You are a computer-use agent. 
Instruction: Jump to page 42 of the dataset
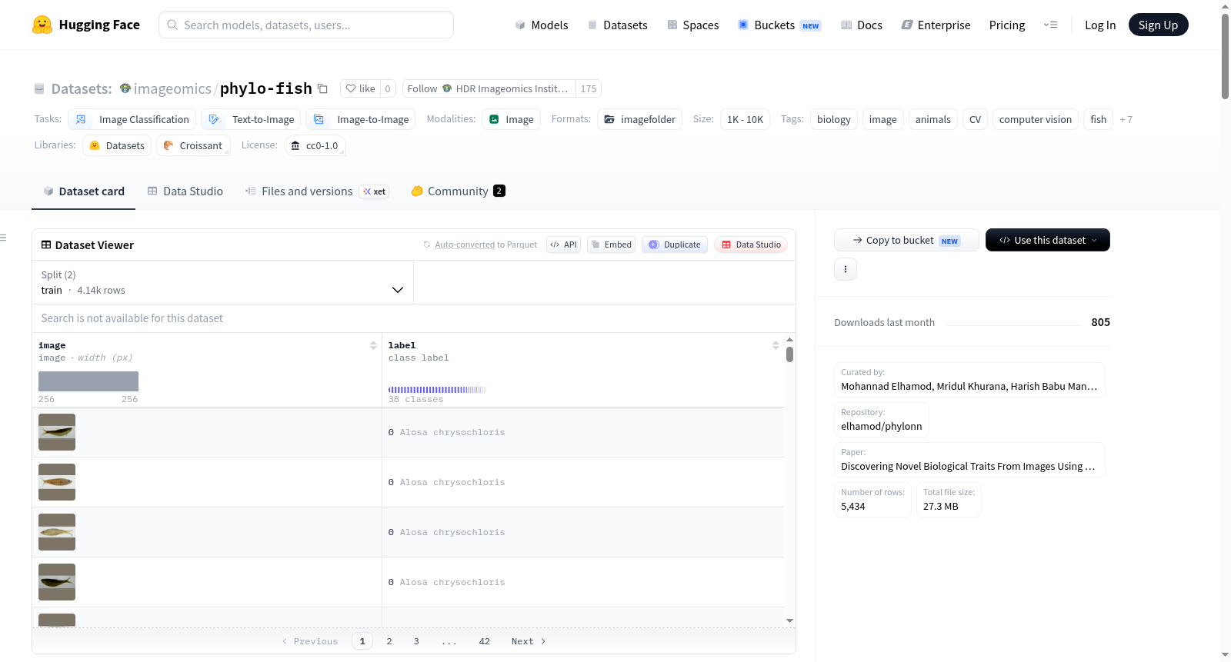click(484, 641)
